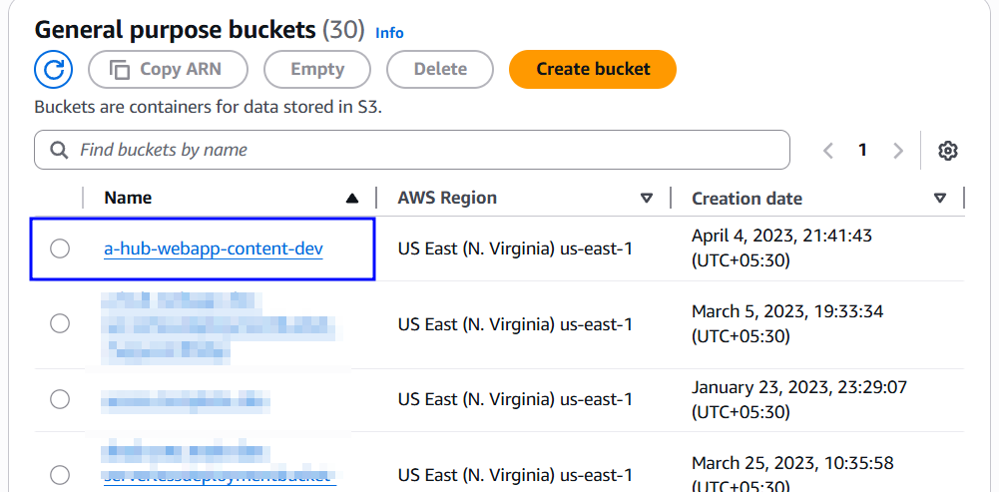The image size is (999, 492).
Task: Select radio for bucket created March 25, 2023
Action: pos(60,475)
